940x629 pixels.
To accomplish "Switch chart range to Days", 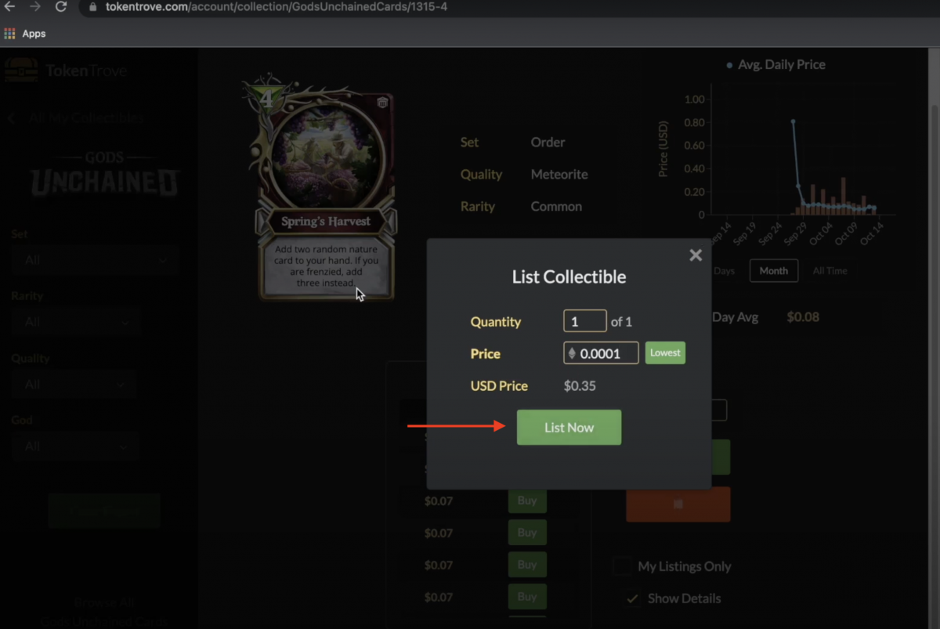I will (724, 270).
